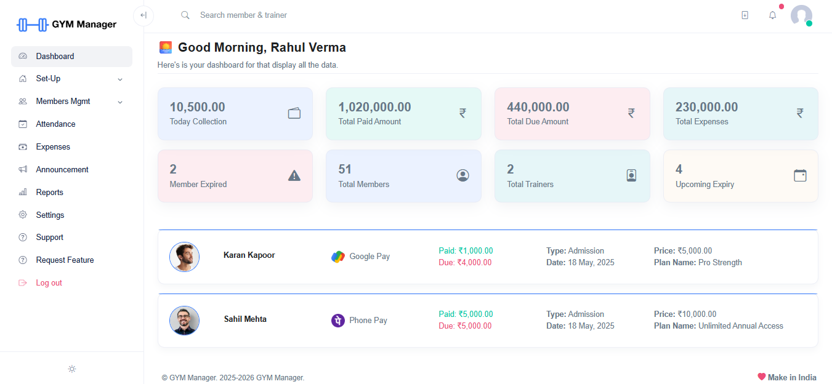This screenshot has width=832, height=384.
Task: Click the sunrise emoji beside greeting
Action: coord(166,47)
